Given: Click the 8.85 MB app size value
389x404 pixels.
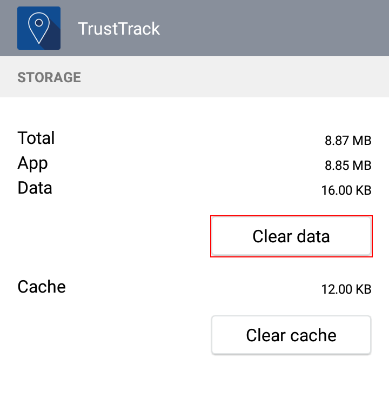Looking at the screenshot, I should click(x=348, y=165).
